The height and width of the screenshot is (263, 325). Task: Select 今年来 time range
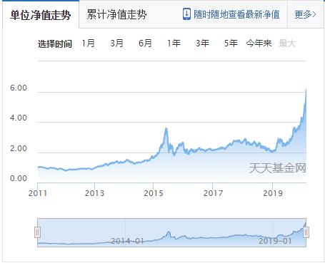pos(259,43)
